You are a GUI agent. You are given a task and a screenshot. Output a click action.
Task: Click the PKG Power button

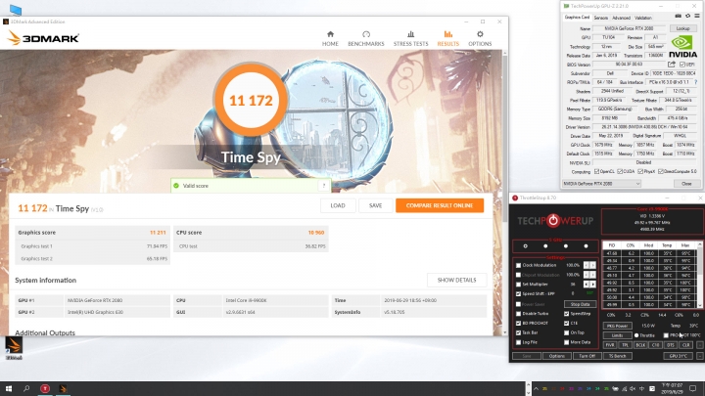click(x=617, y=326)
